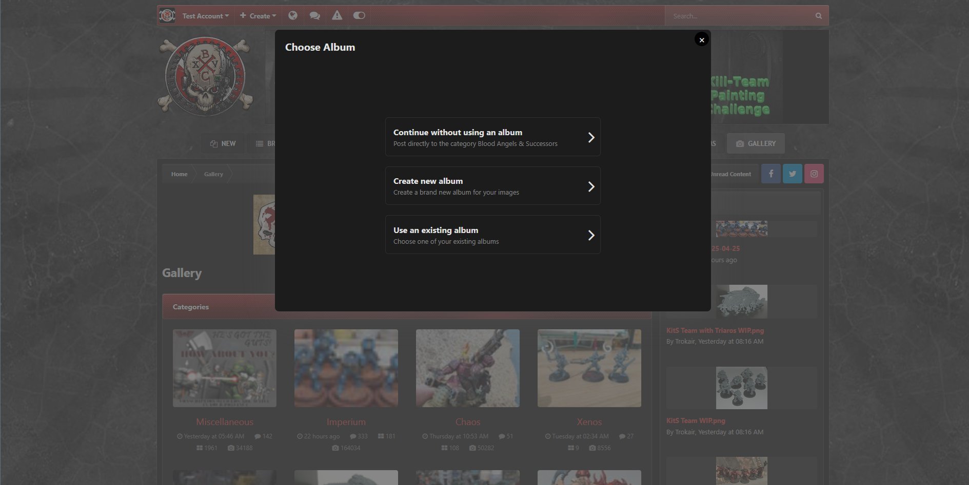Screen dimensions: 969x485
Task: Expand the Test Account dropdown
Action: click(x=205, y=16)
